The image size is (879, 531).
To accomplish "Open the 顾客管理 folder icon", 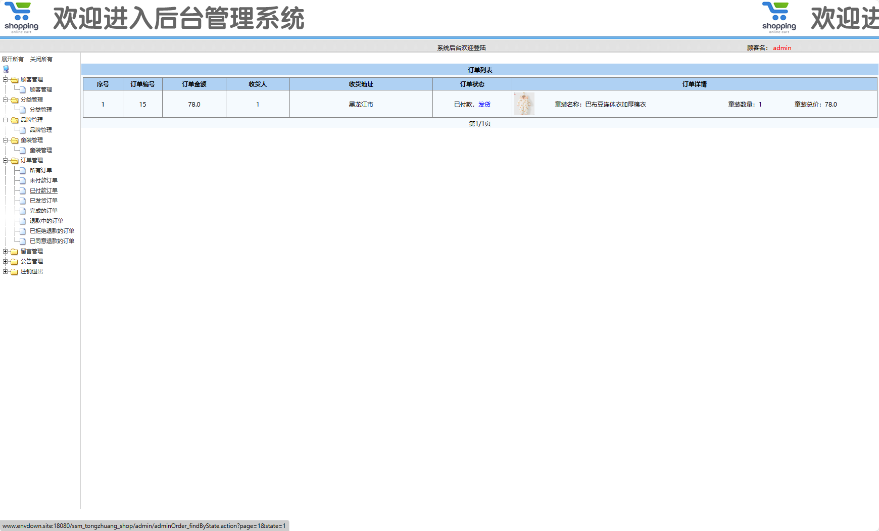I will pos(14,79).
